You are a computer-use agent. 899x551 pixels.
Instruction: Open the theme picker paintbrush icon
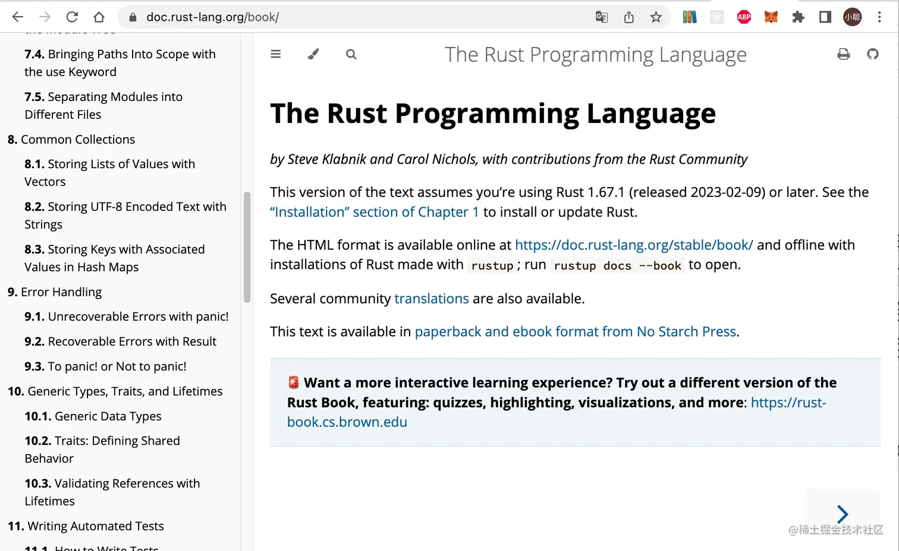[313, 54]
